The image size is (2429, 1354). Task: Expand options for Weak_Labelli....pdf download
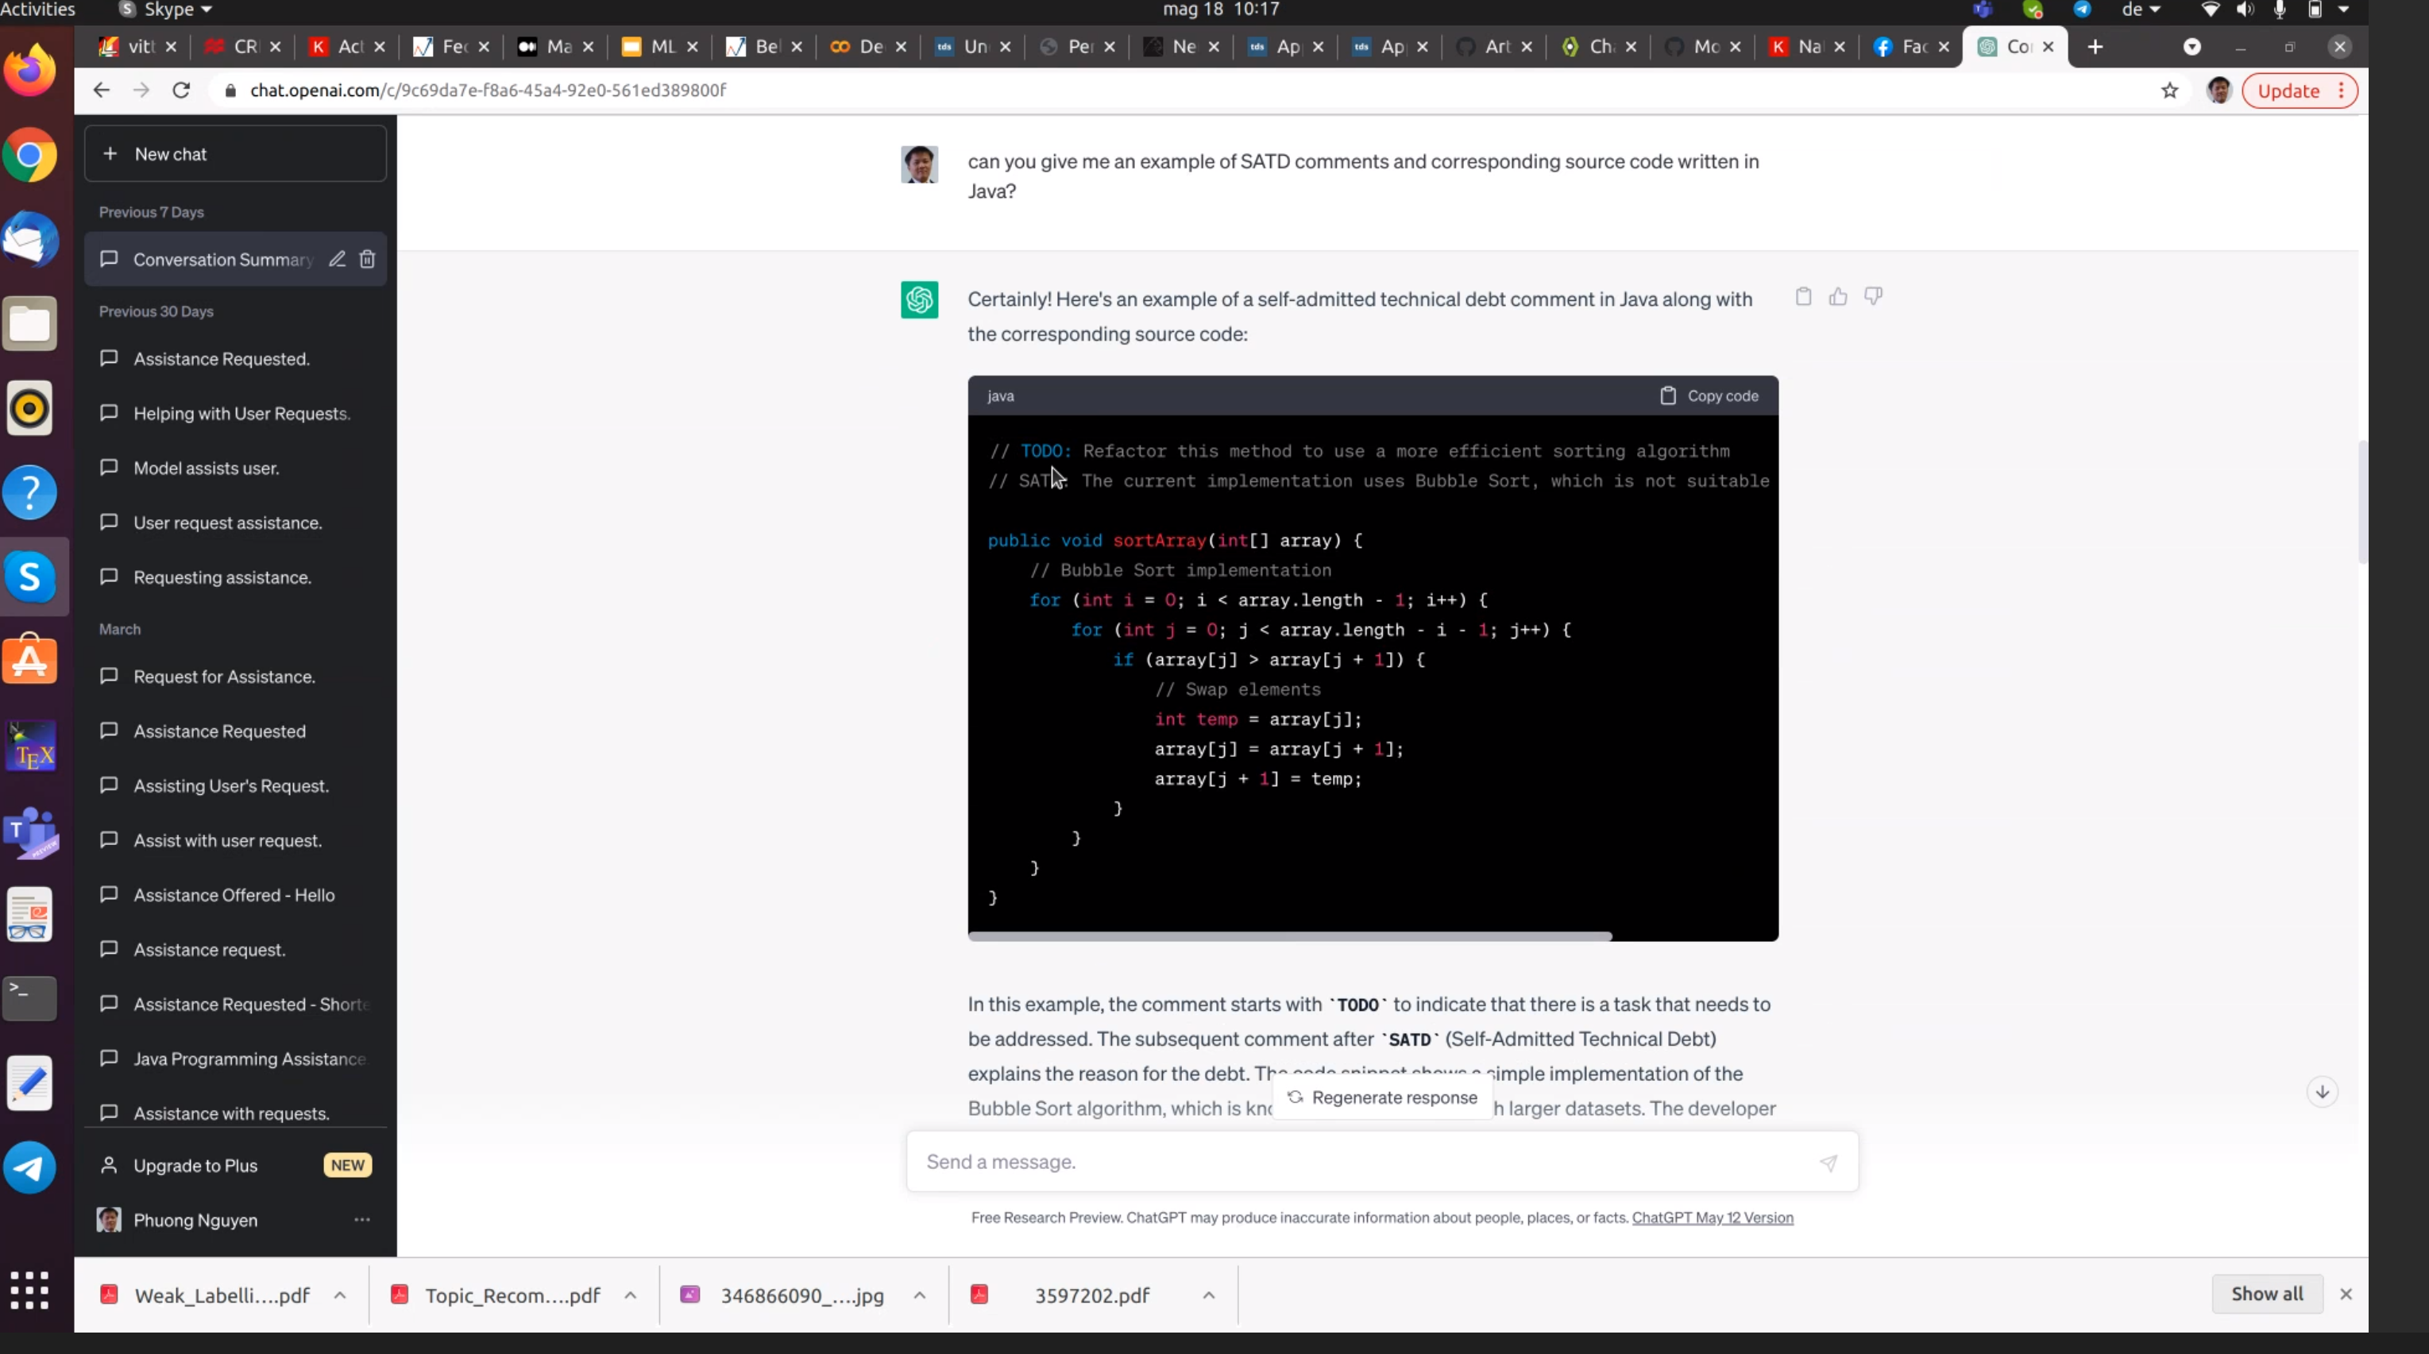[x=339, y=1295]
